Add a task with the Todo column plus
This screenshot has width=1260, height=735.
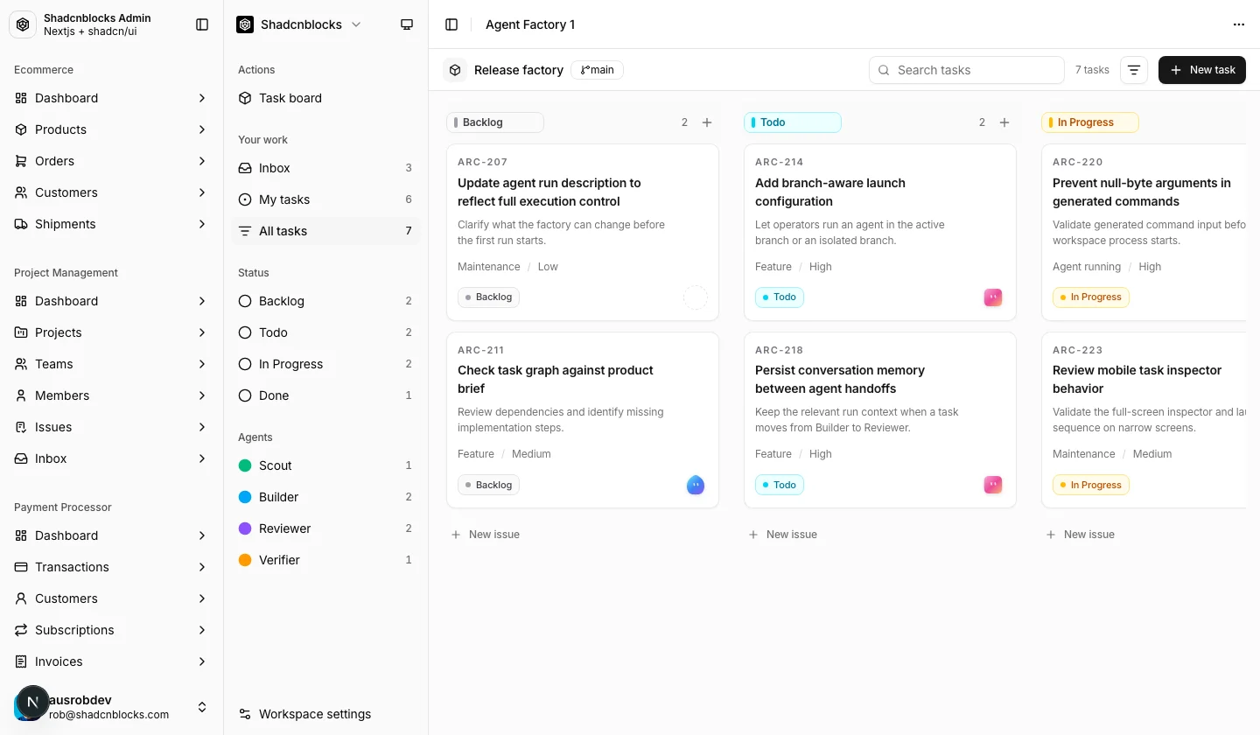coord(1004,122)
